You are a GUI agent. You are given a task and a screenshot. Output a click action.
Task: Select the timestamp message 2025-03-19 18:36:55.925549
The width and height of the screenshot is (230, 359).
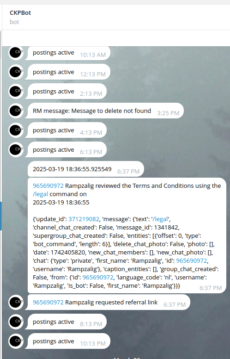click(86, 169)
